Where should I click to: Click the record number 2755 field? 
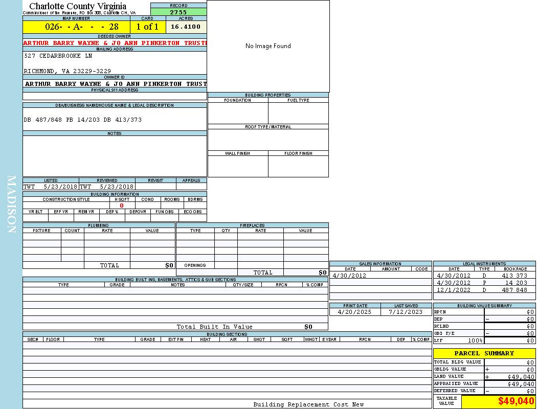[178, 12]
